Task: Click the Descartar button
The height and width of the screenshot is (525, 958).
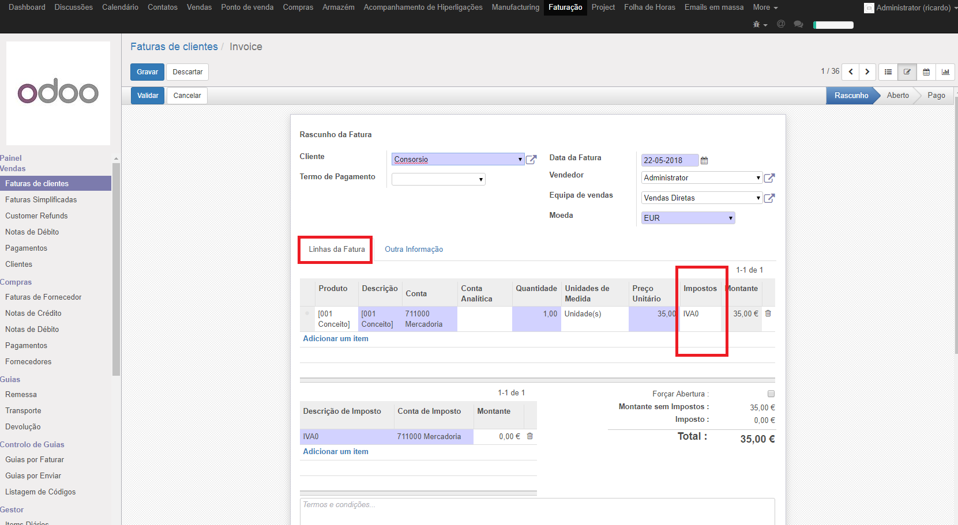Action: point(187,72)
